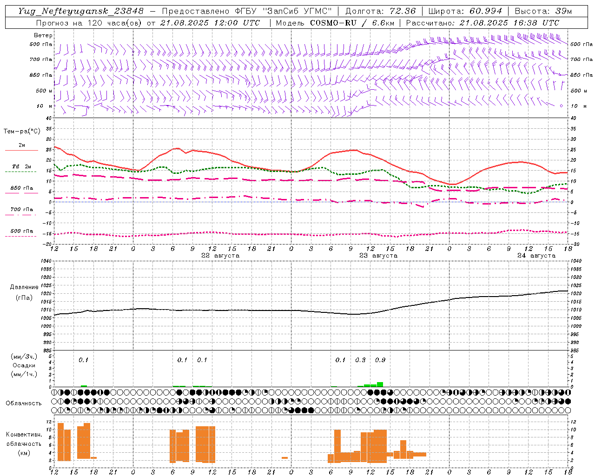Click the '24 августа' date label

point(536,256)
